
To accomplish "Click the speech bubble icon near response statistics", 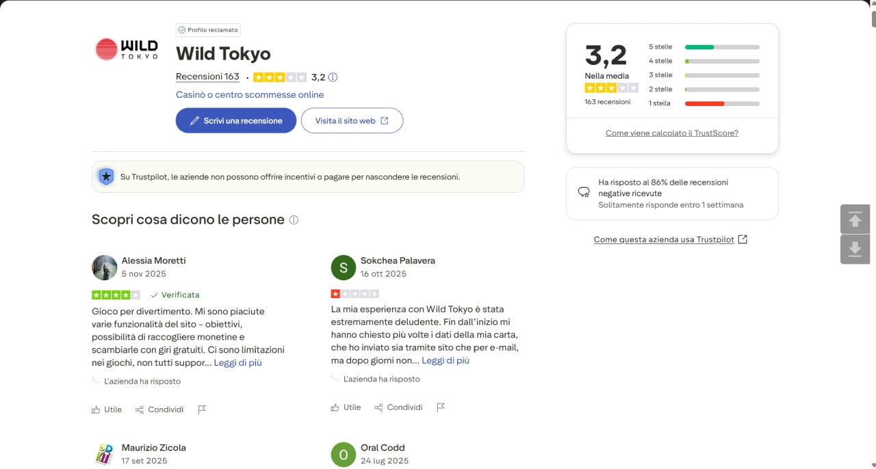I will point(584,191).
